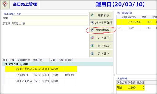Select the 精算日時 combo box value
Screen dimensions: 157x94
coord(50,23)
